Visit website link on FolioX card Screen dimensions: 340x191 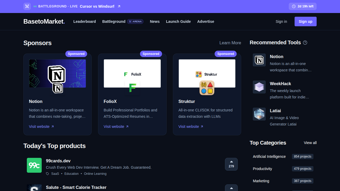[116, 127]
